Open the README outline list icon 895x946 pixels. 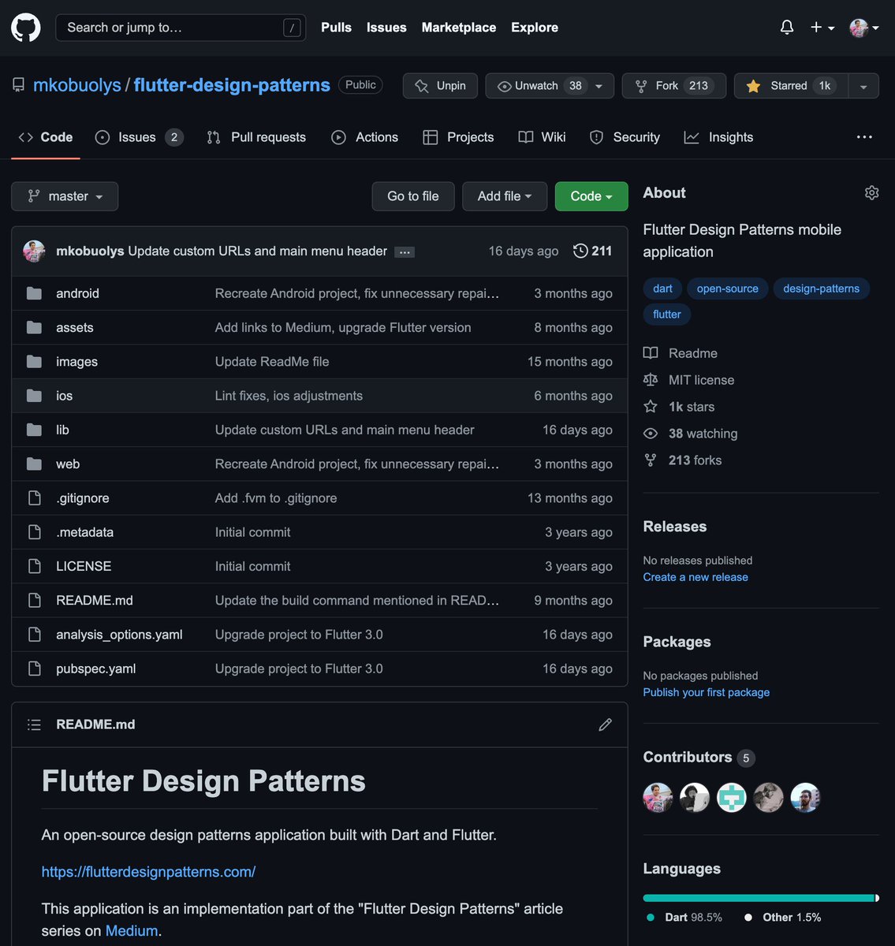(34, 724)
